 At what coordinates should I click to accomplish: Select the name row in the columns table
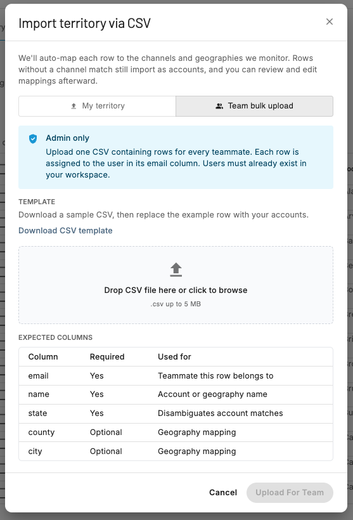pyautogui.click(x=176, y=394)
